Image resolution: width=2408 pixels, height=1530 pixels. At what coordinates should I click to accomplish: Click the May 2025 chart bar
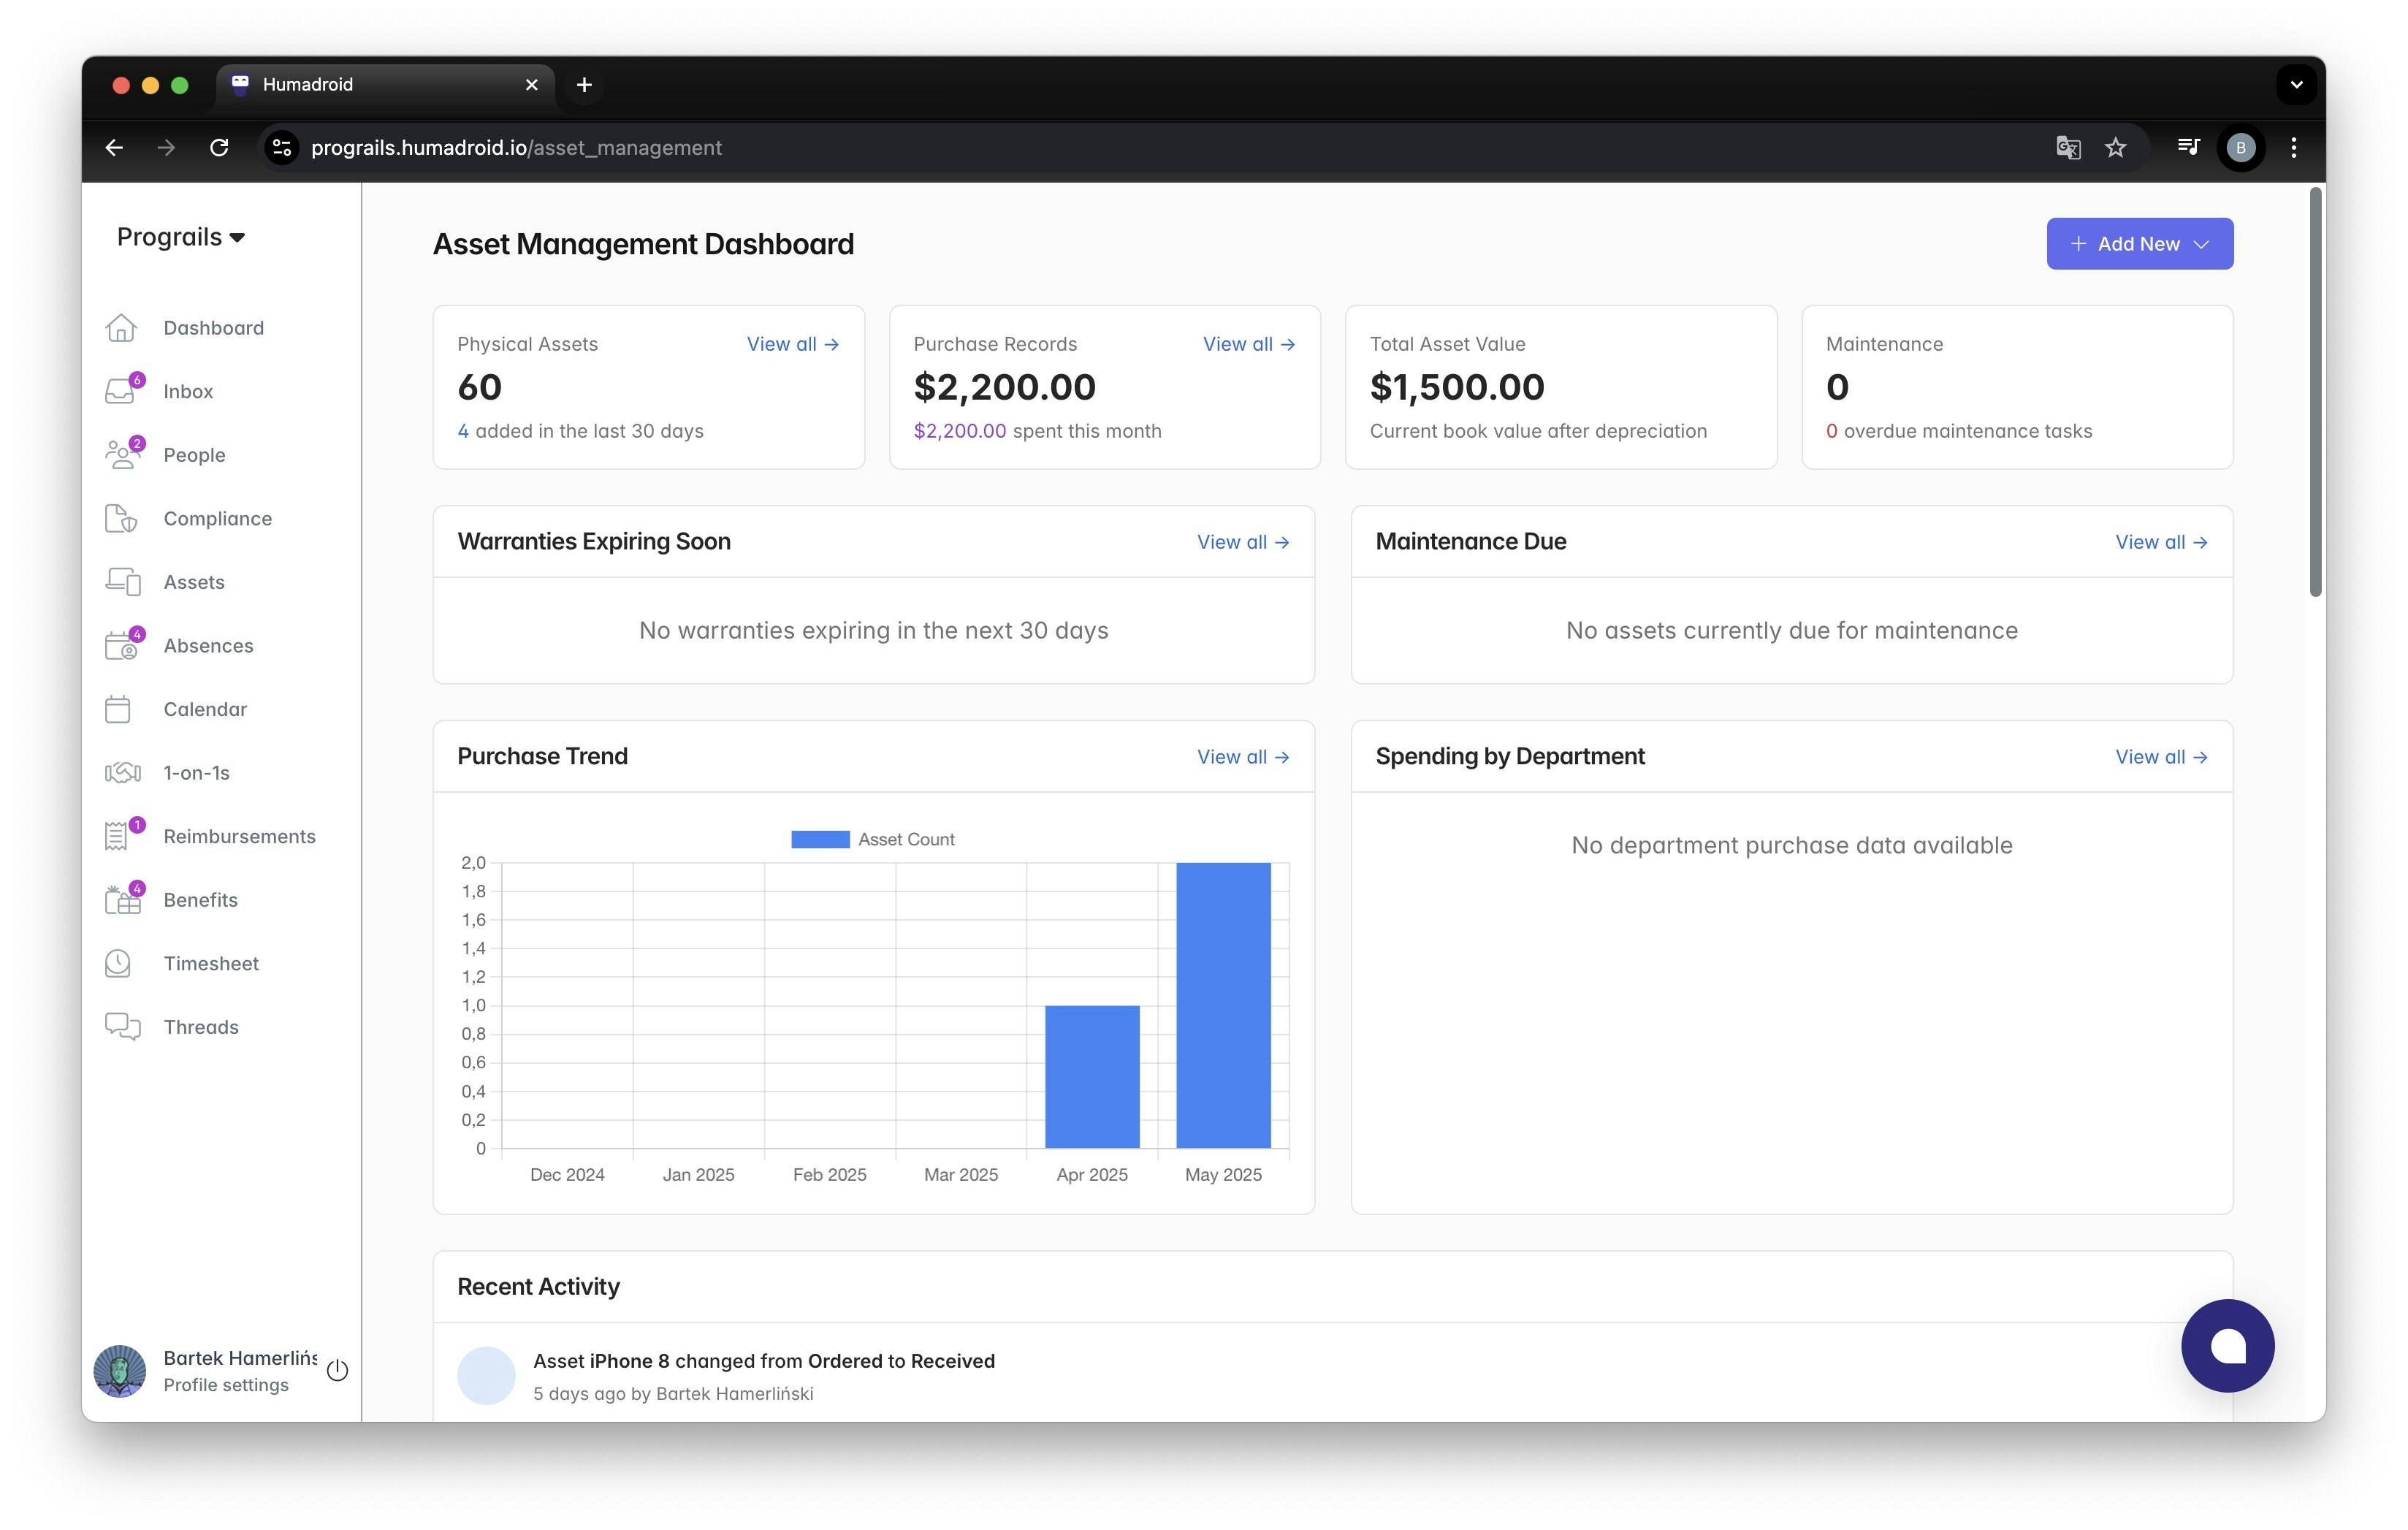tap(1223, 1004)
